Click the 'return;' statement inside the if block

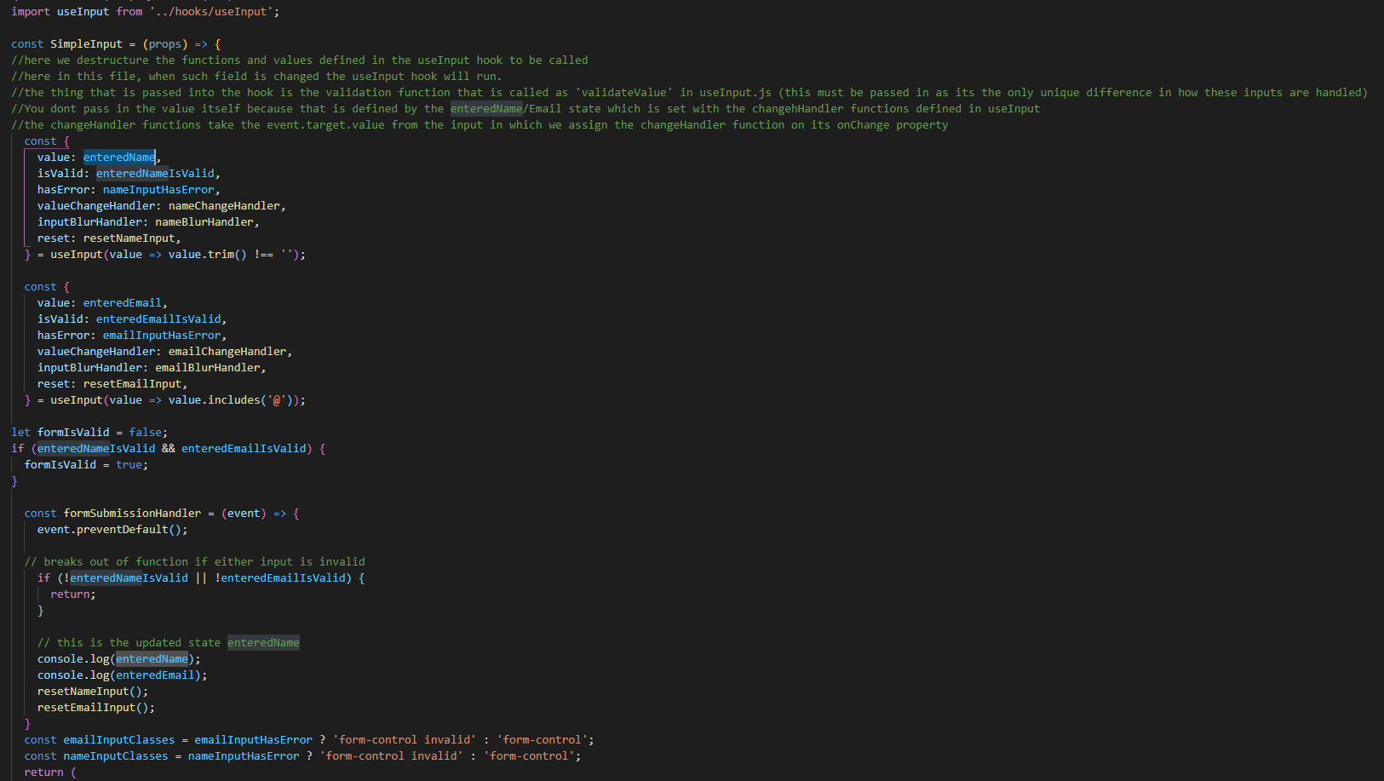(x=73, y=594)
